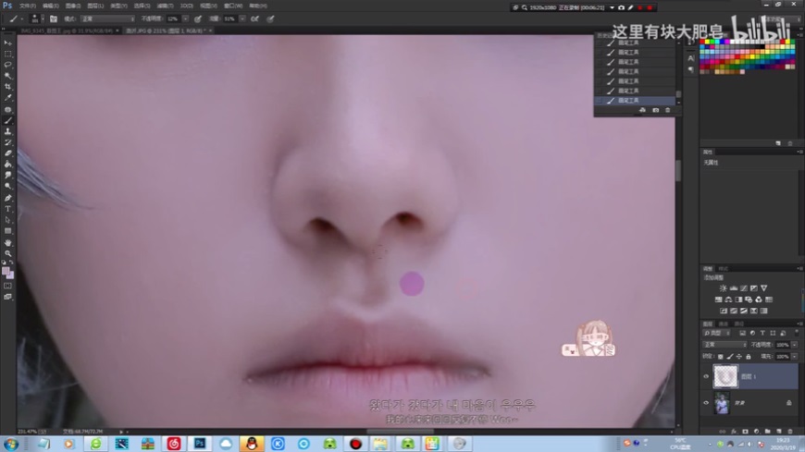The width and height of the screenshot is (805, 452).
Task: Add a Brightness/Contrast adjustment
Action: 723,288
